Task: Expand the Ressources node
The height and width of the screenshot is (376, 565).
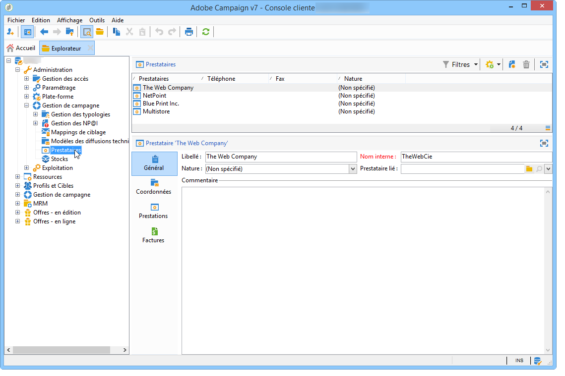Action: (x=18, y=177)
